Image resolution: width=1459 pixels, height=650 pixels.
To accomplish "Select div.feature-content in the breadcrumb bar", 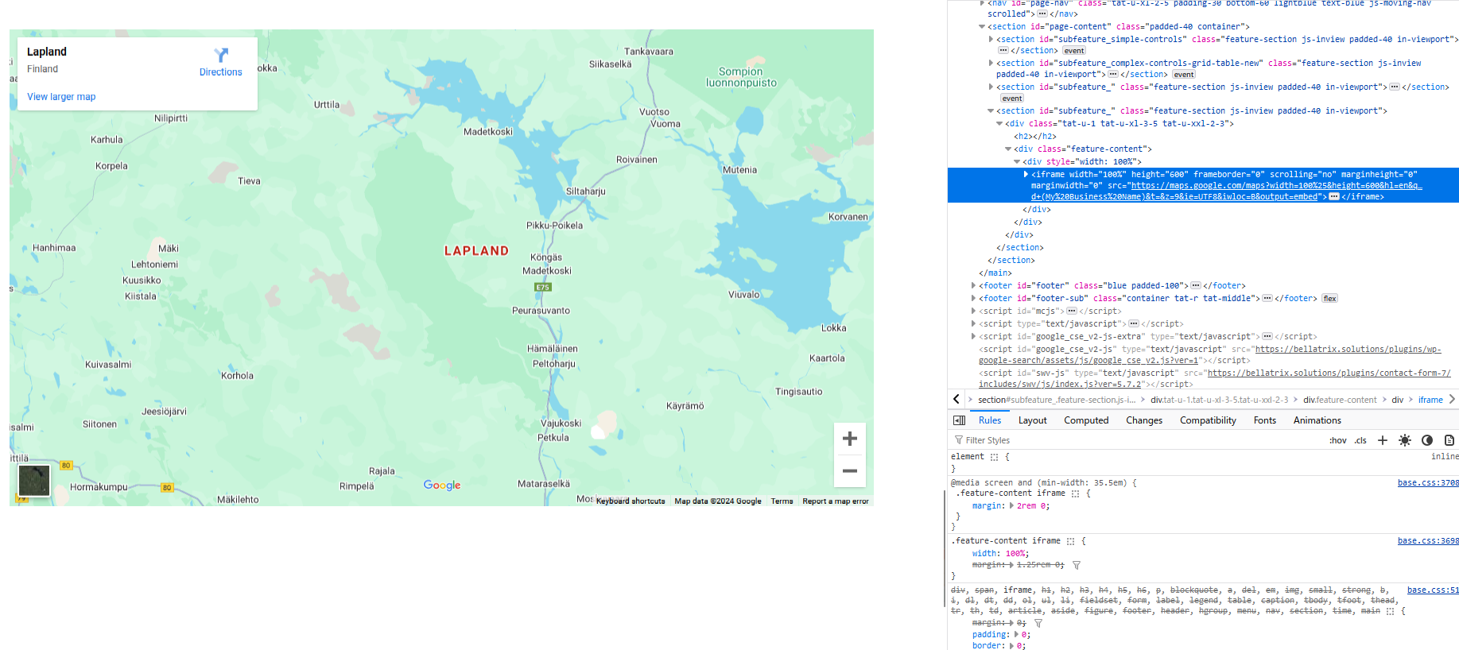I will pyautogui.click(x=1340, y=400).
